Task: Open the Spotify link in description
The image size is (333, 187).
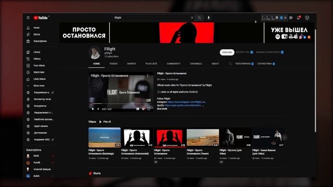Action: coord(184,105)
